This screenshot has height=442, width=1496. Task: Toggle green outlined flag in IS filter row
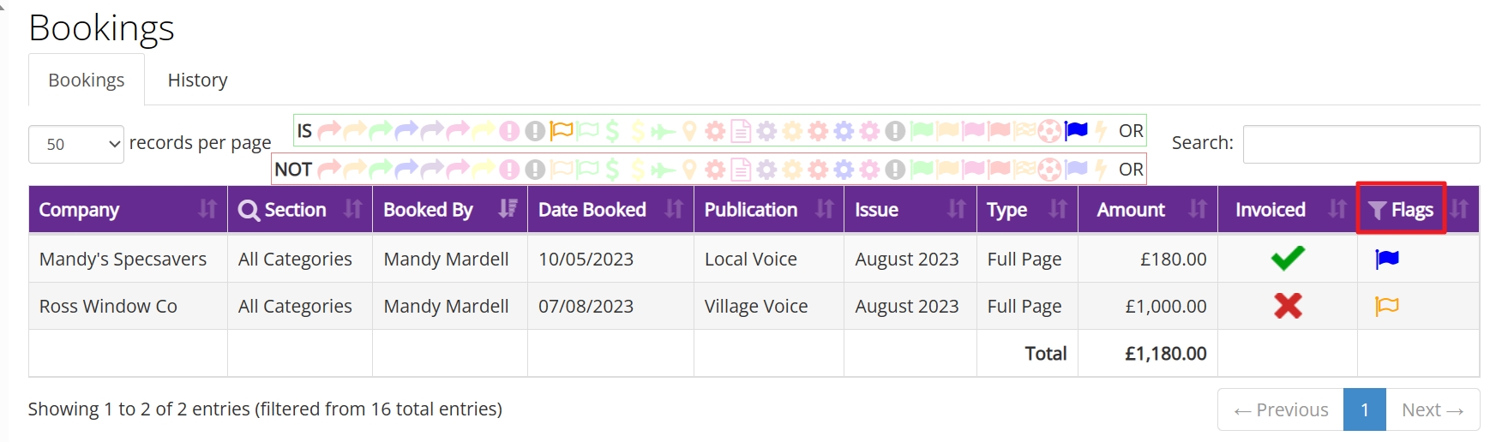coord(588,131)
